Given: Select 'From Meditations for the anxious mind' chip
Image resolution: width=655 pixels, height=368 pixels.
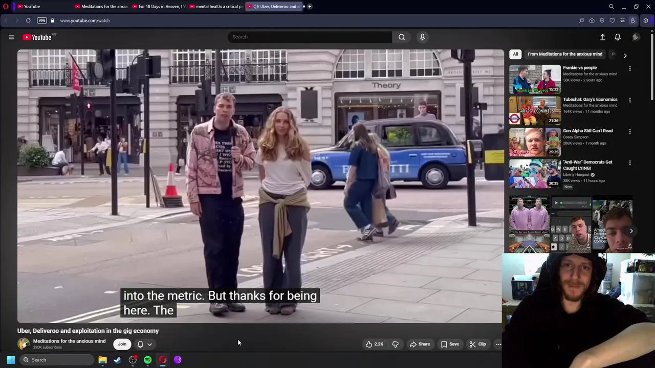Looking at the screenshot, I should (565, 54).
